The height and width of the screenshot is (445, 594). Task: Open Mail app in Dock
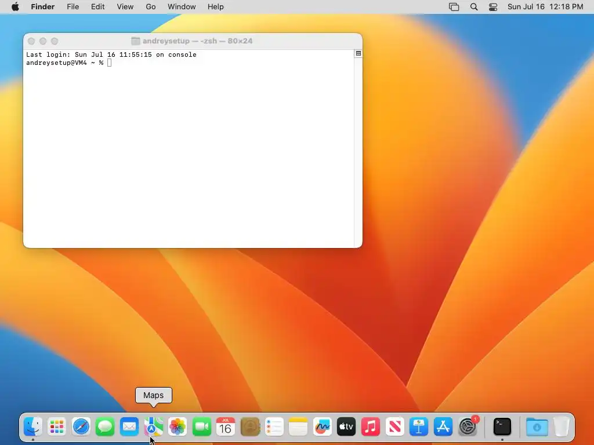coord(129,427)
